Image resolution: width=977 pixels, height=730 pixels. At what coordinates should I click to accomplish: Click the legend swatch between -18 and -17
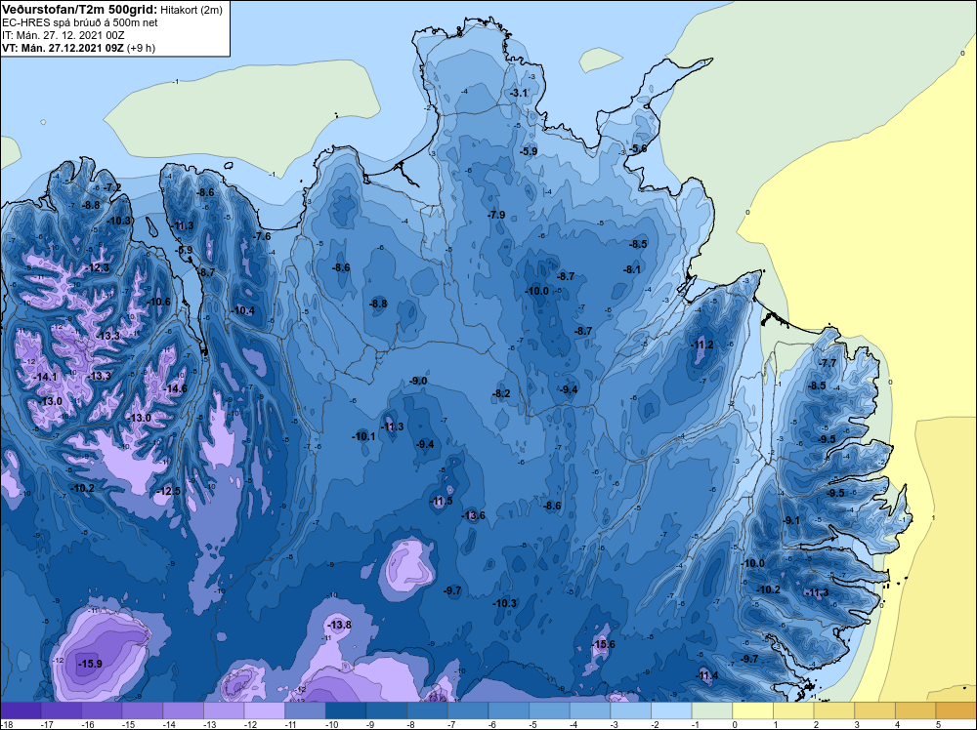(21, 710)
